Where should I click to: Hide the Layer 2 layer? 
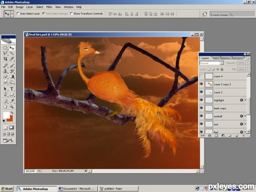pyautogui.click(x=201, y=92)
